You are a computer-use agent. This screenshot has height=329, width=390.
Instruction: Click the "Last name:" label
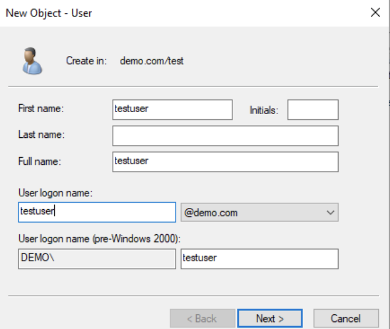click(41, 134)
